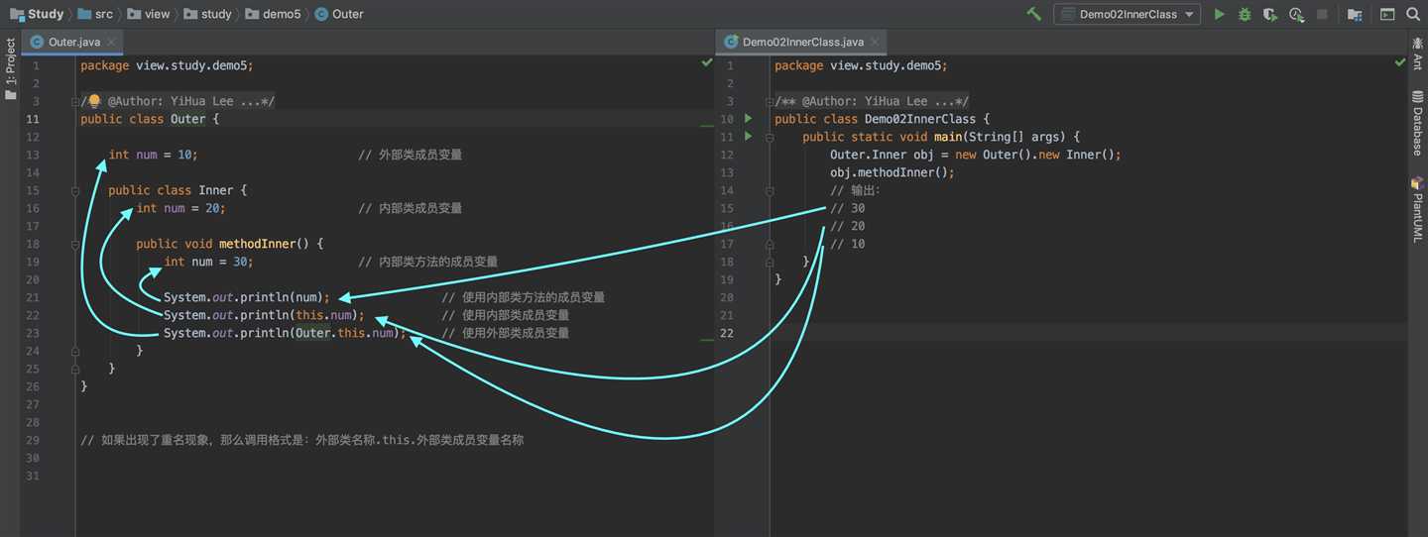
Task: Run Demo02InnerClass with the green play button
Action: [x=1220, y=14]
